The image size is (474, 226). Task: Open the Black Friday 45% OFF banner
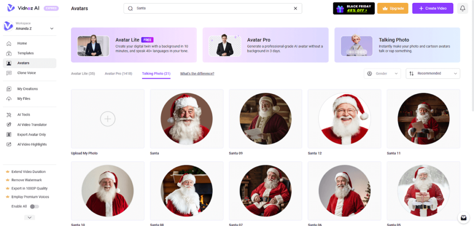coord(354,8)
